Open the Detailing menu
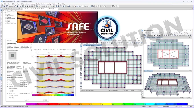Viewport: 194px width, 108px height. (x=48, y=4)
